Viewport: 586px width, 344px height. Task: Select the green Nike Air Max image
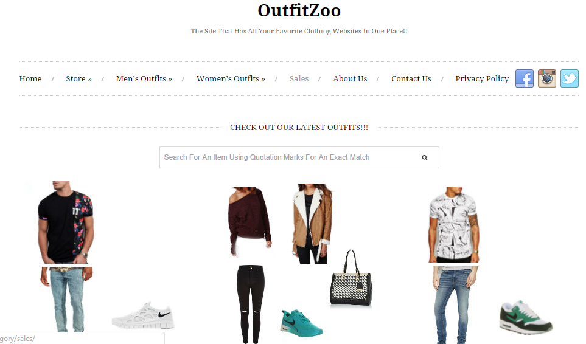point(526,317)
